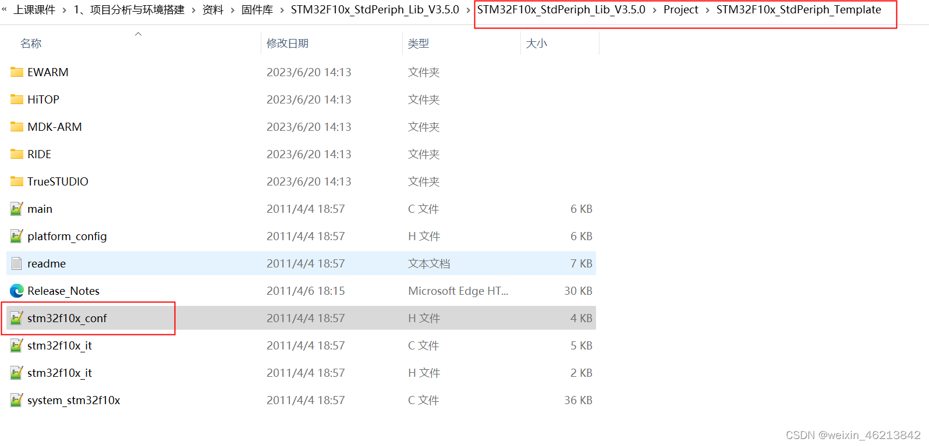This screenshot has height=446, width=929.
Task: Select the HiTOP folder name
Action: 43,99
